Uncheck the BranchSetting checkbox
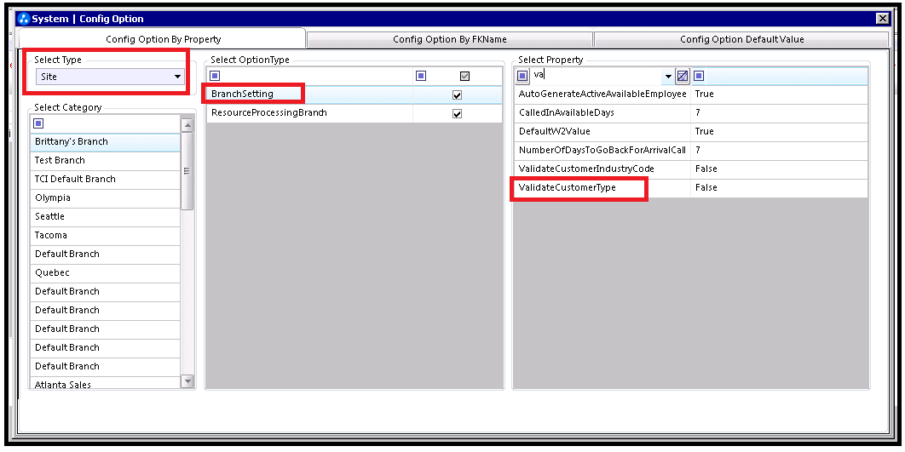The width and height of the screenshot is (905, 452). [x=457, y=95]
